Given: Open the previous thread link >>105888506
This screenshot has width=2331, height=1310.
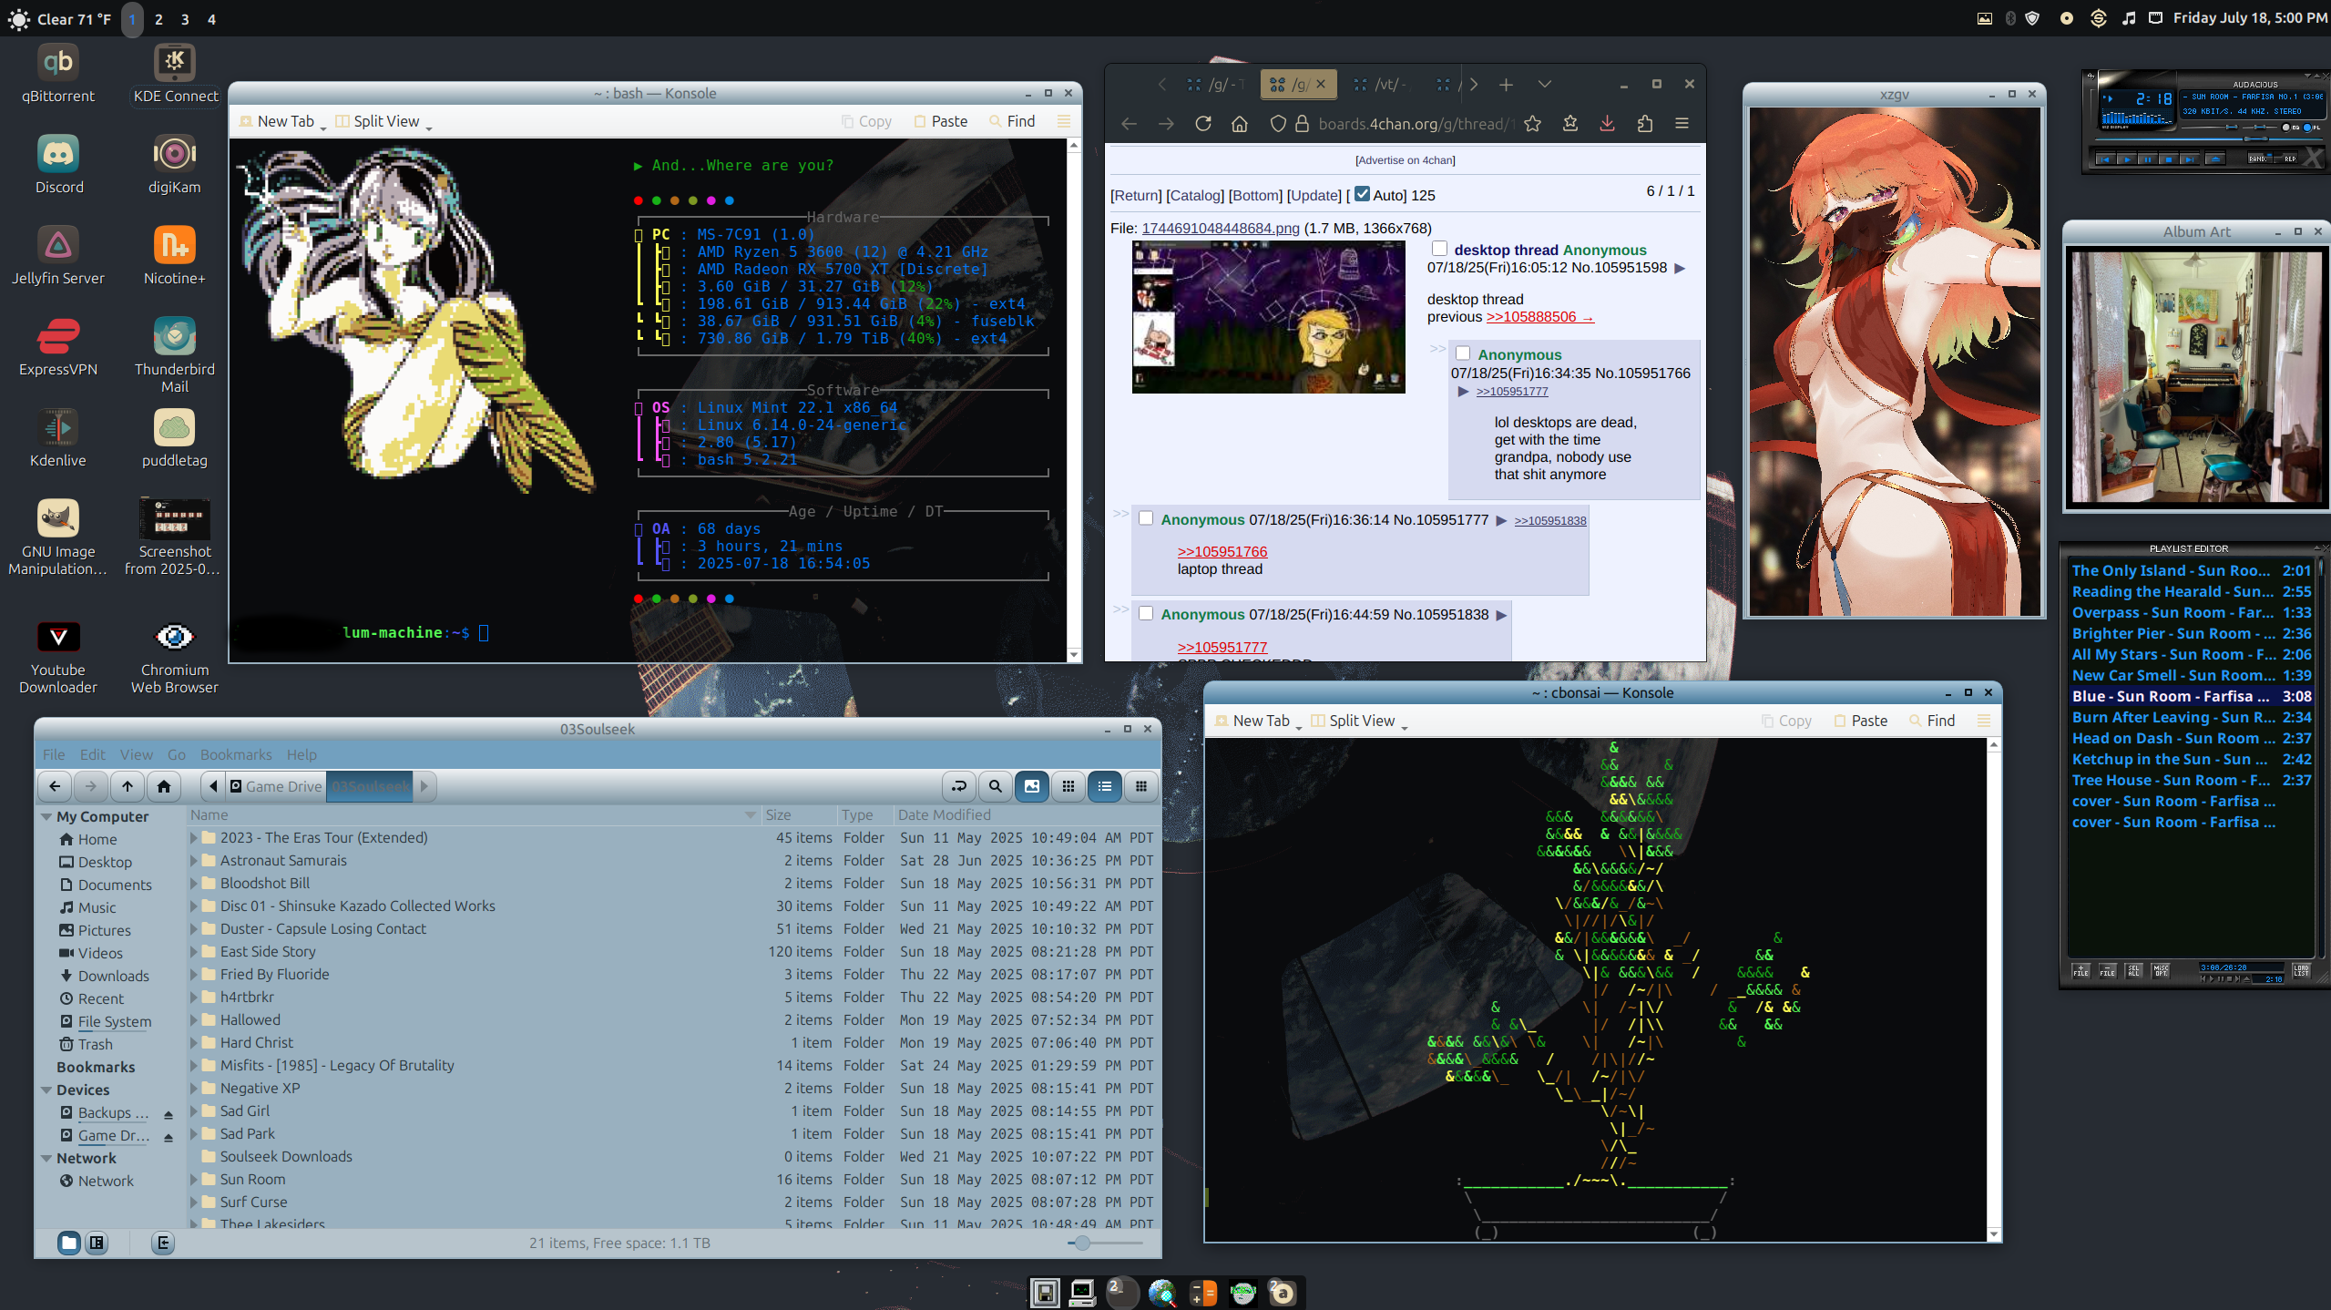Looking at the screenshot, I should [x=1539, y=316].
